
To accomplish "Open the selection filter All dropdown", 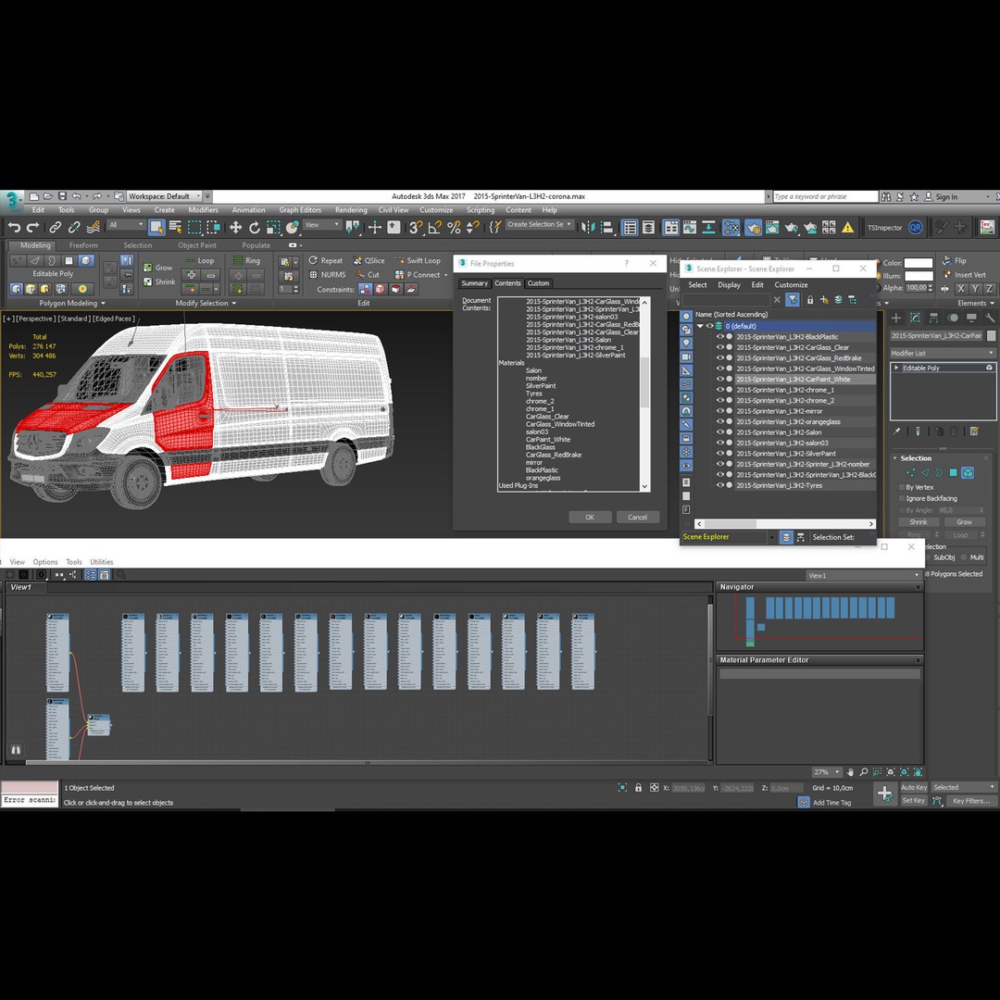I will [x=126, y=225].
